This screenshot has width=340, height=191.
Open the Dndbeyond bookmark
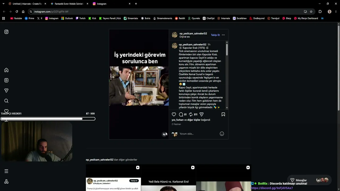pyautogui.click(x=257, y=18)
